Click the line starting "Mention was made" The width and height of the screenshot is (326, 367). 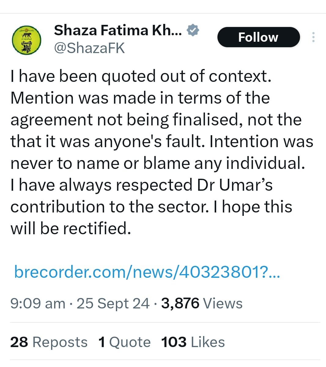tap(140, 98)
